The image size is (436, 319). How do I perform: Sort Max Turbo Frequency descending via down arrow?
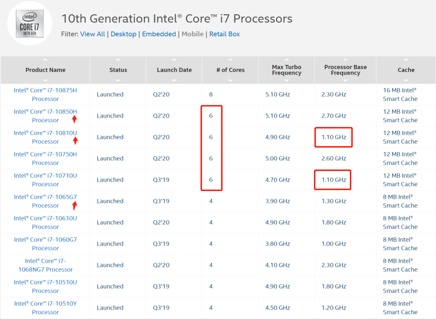[286, 80]
